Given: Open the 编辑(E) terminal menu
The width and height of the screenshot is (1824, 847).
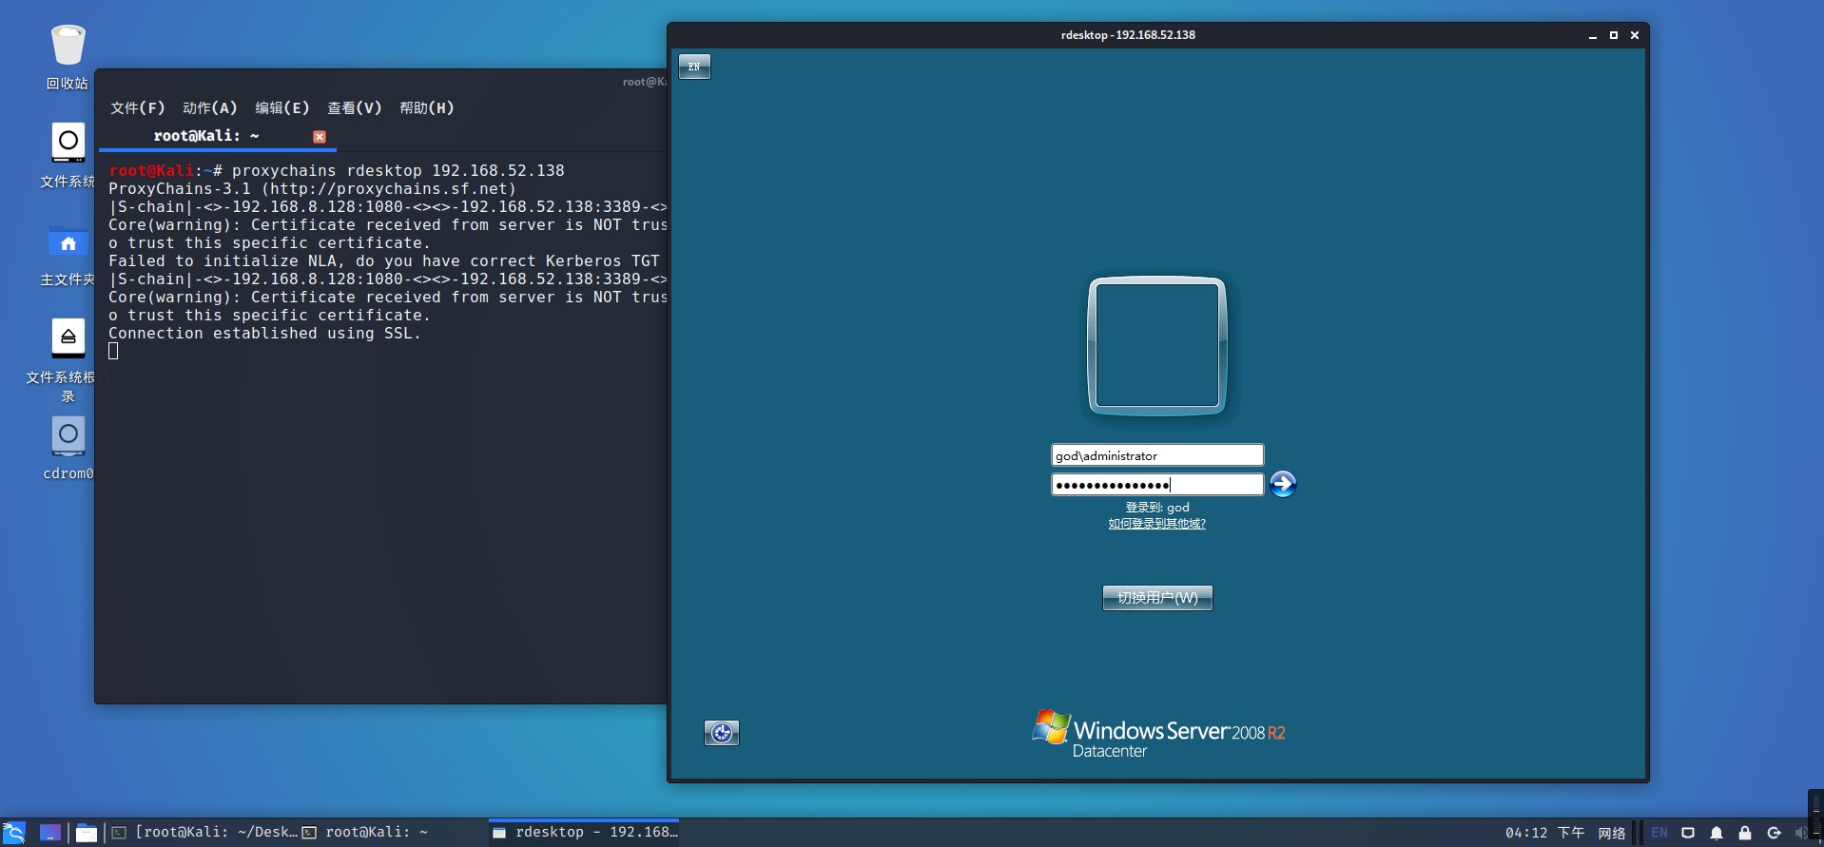Looking at the screenshot, I should 282,107.
